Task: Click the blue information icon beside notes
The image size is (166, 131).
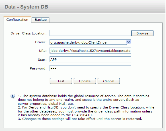Action: [13, 96]
